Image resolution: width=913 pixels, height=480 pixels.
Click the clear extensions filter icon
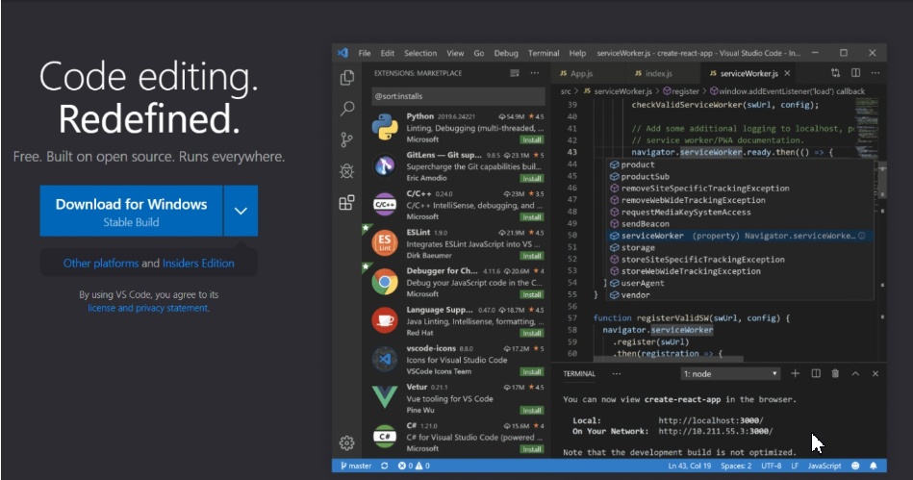tap(515, 73)
